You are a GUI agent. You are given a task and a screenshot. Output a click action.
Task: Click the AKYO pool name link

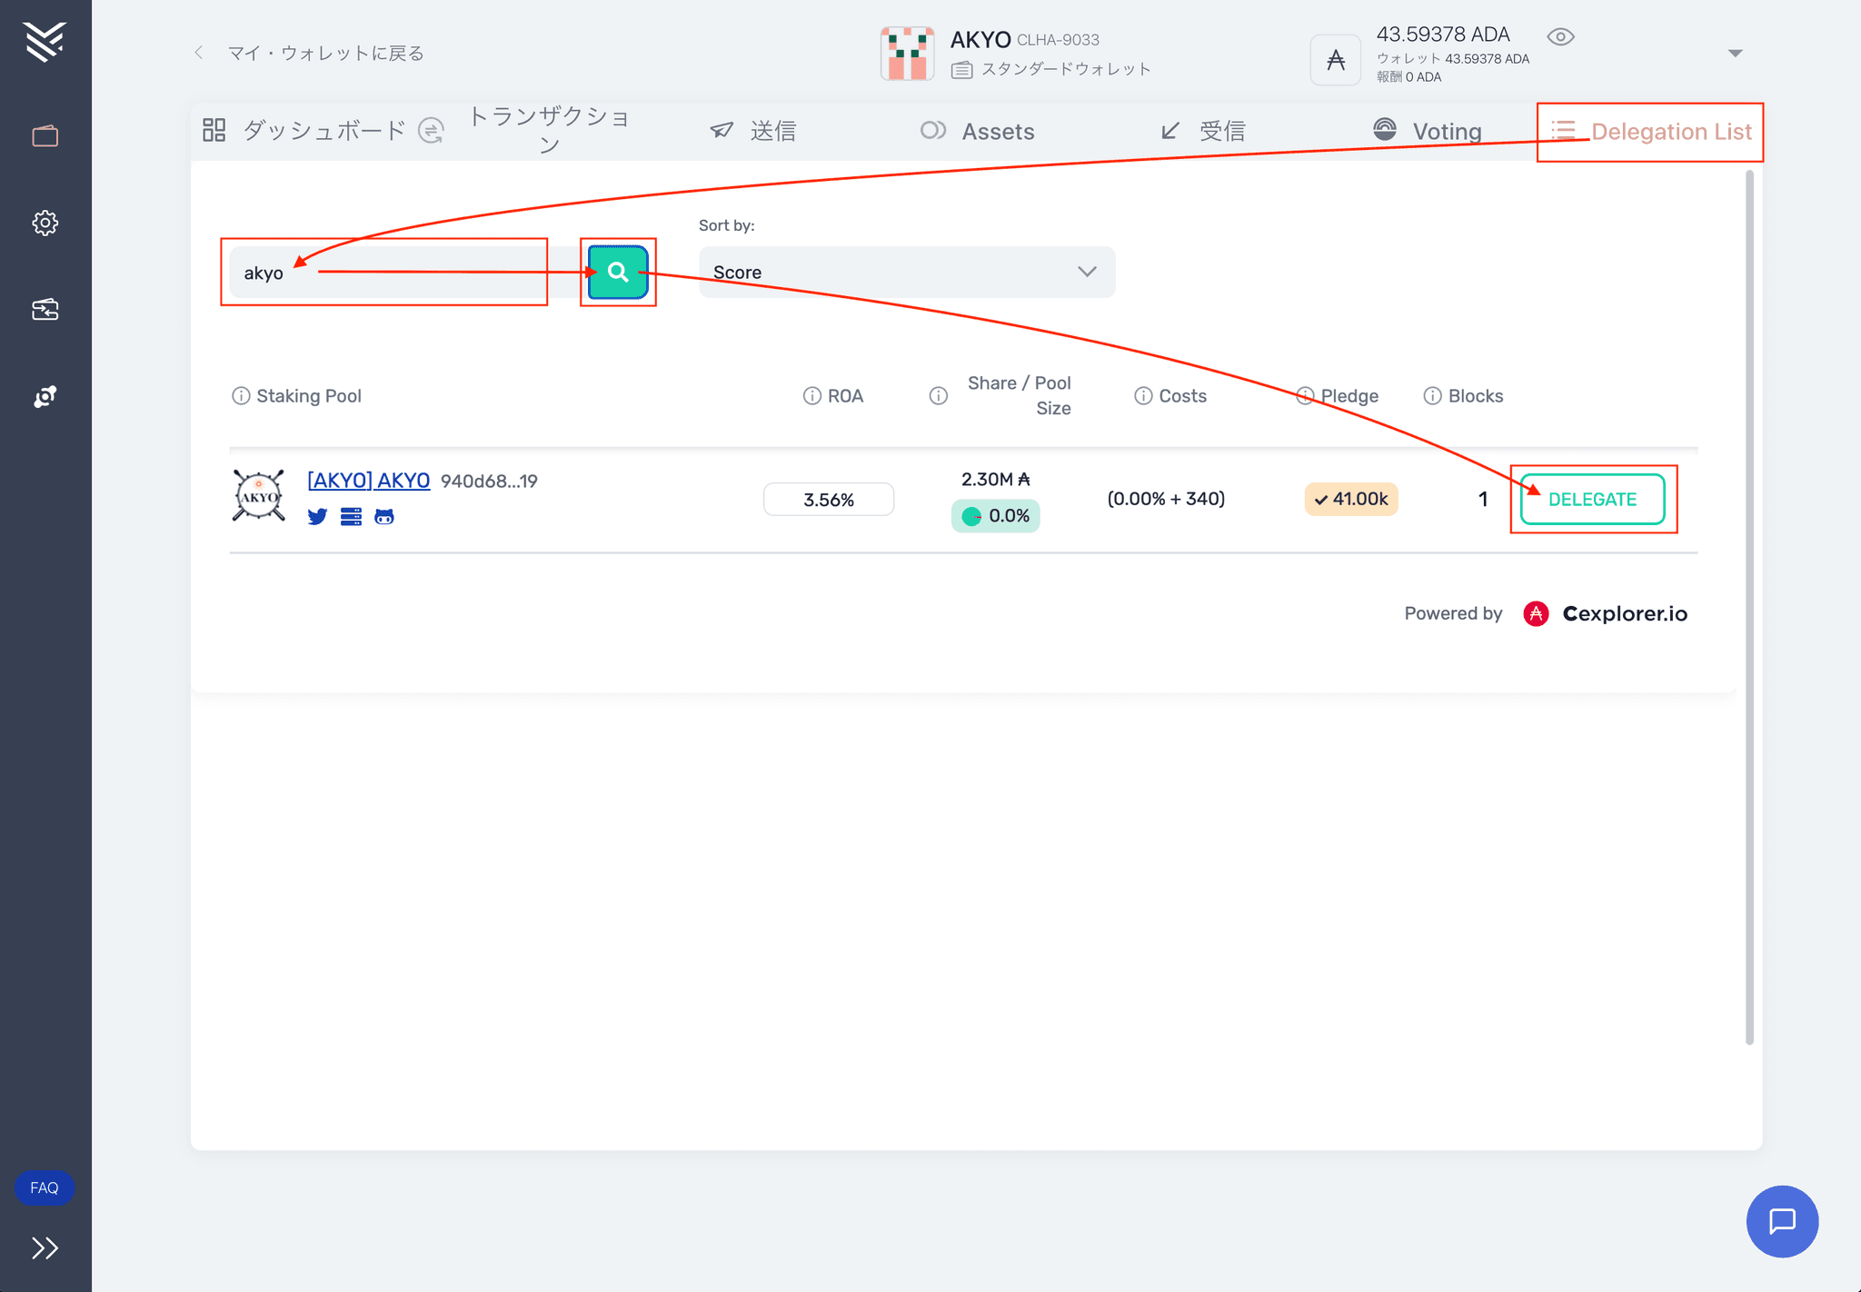coord(369,481)
